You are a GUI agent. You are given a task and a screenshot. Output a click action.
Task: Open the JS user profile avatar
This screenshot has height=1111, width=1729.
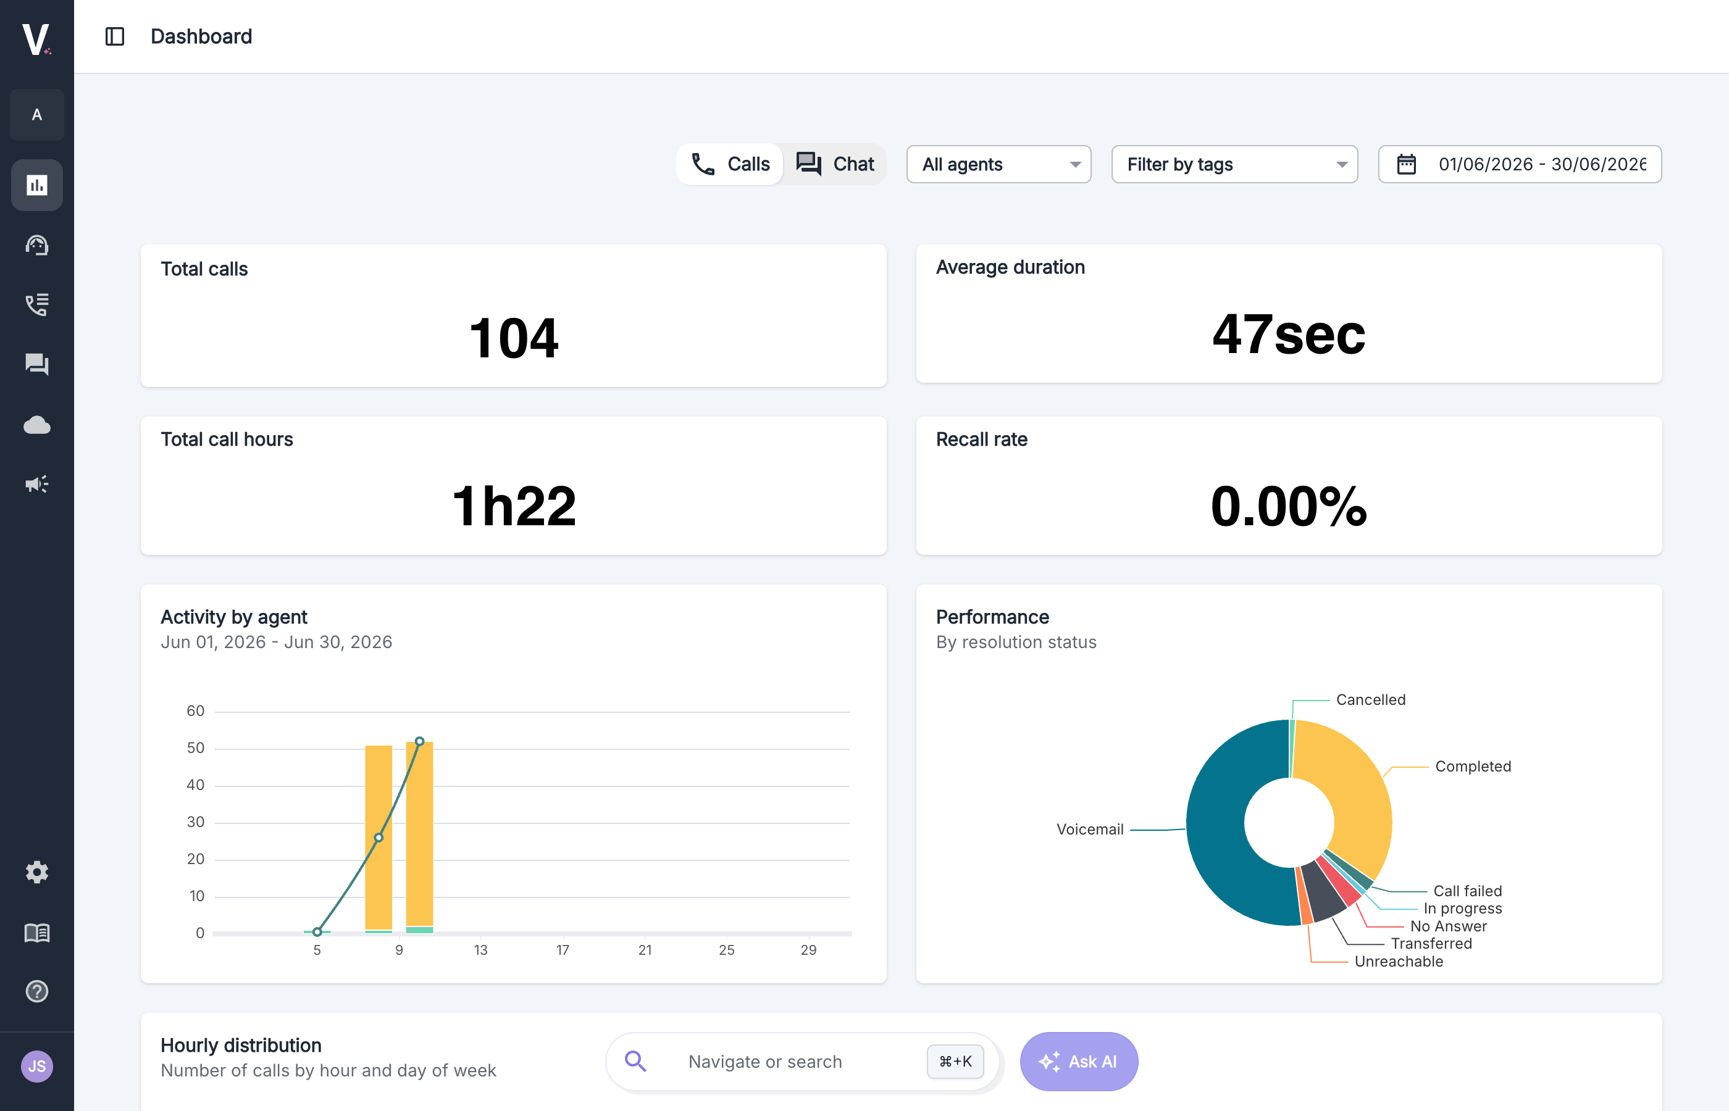click(x=37, y=1067)
